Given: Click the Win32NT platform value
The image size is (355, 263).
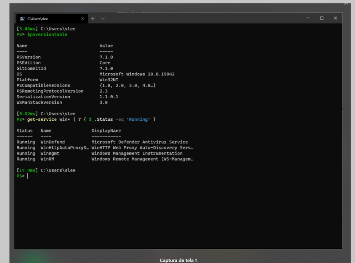Looking at the screenshot, I should click(x=109, y=80).
